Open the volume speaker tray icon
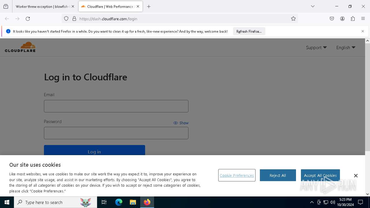Viewport: 370px width, 208px height. pyautogui.click(x=333, y=202)
